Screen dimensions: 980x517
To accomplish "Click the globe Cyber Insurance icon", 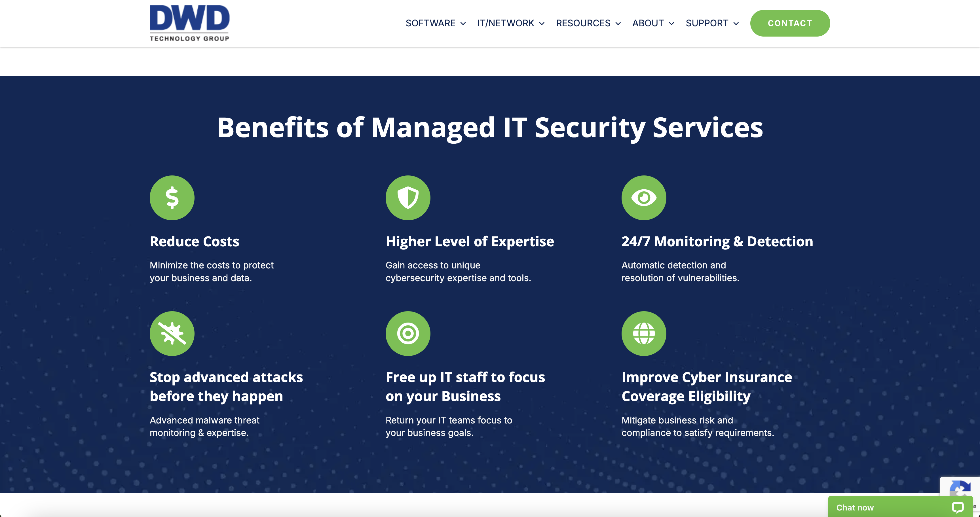I will pos(644,333).
